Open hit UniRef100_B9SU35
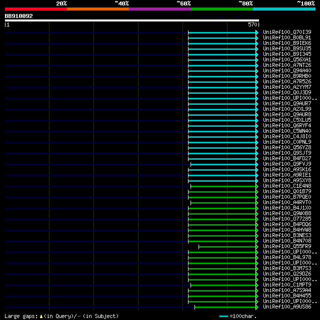 click(x=287, y=48)
